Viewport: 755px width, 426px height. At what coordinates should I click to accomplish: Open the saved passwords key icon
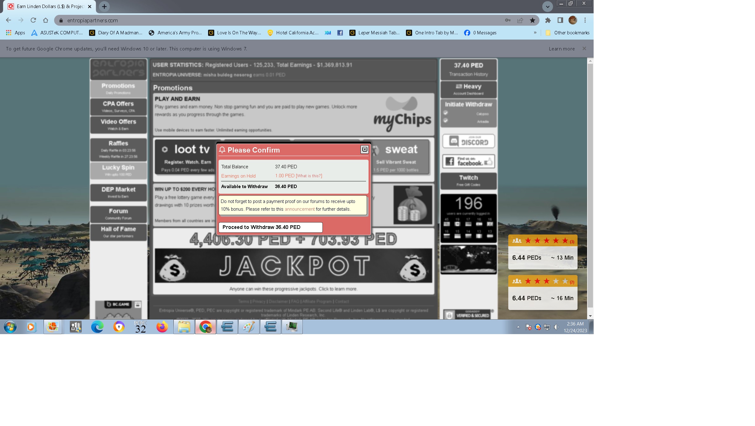pyautogui.click(x=508, y=20)
